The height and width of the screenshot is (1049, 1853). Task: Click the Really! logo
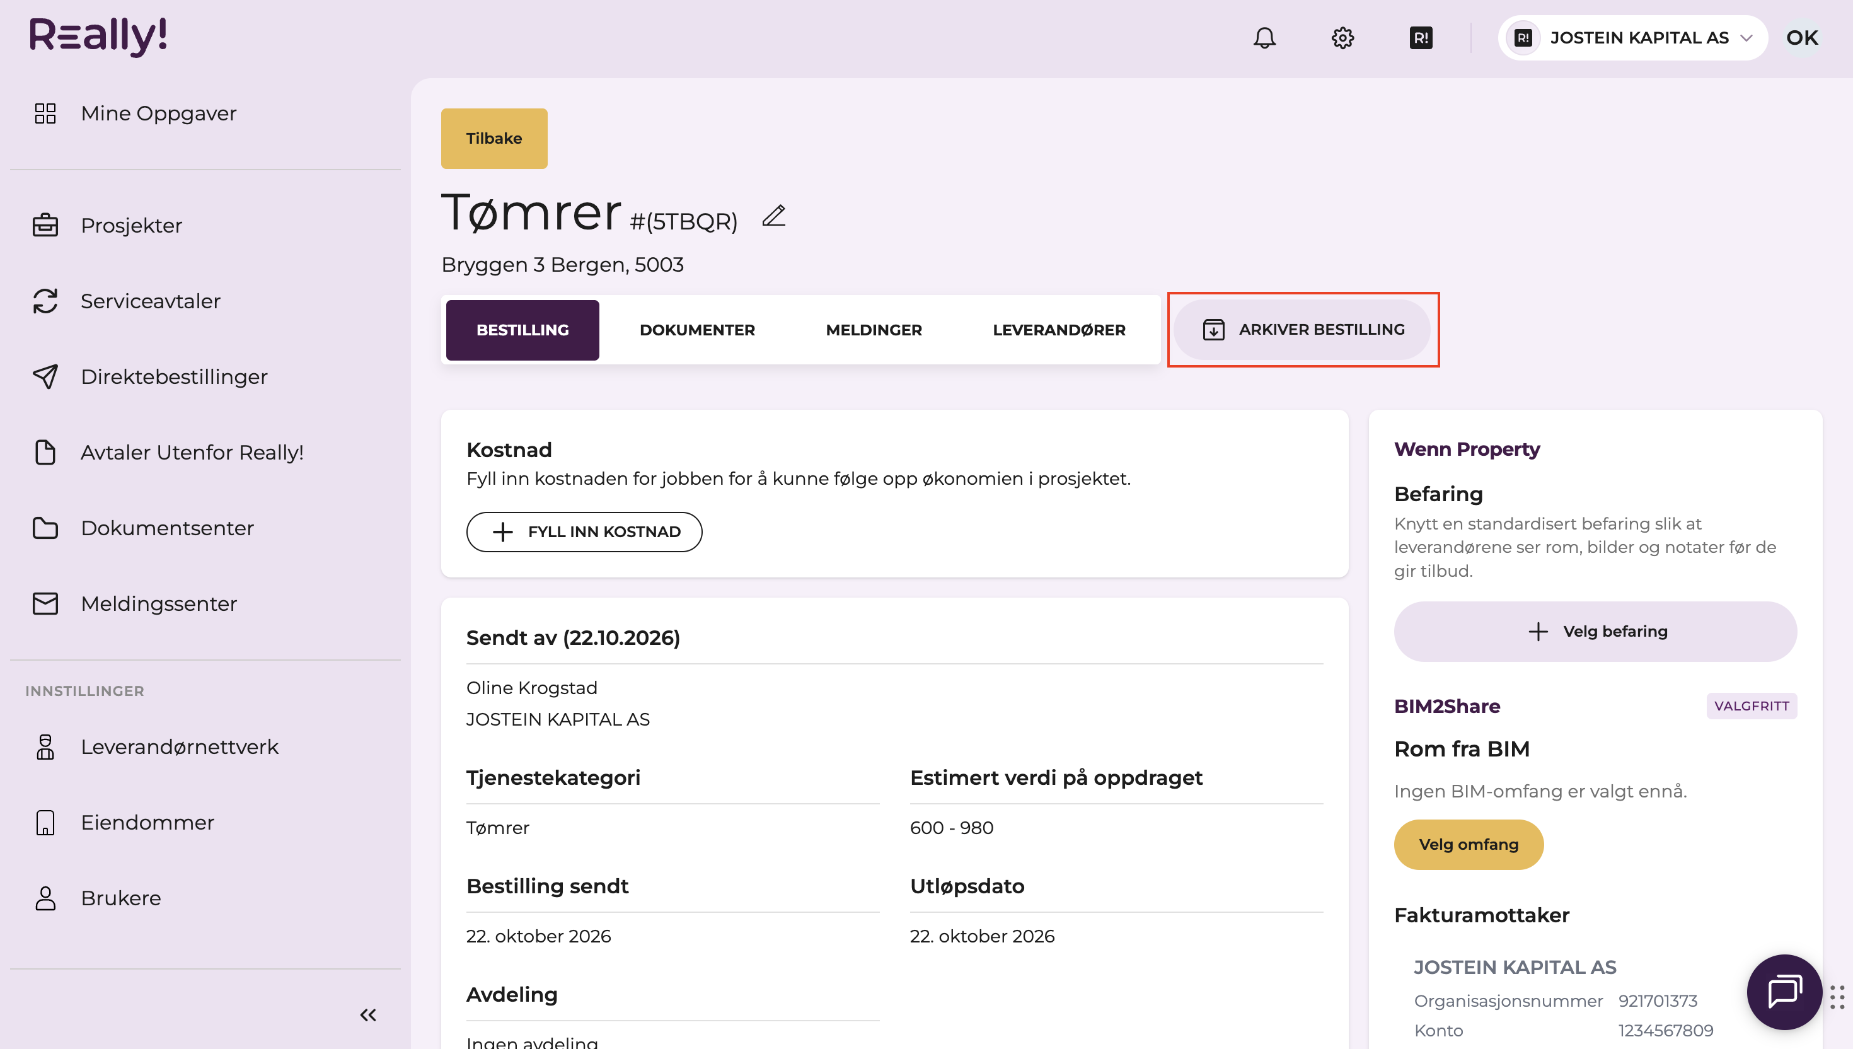99,36
